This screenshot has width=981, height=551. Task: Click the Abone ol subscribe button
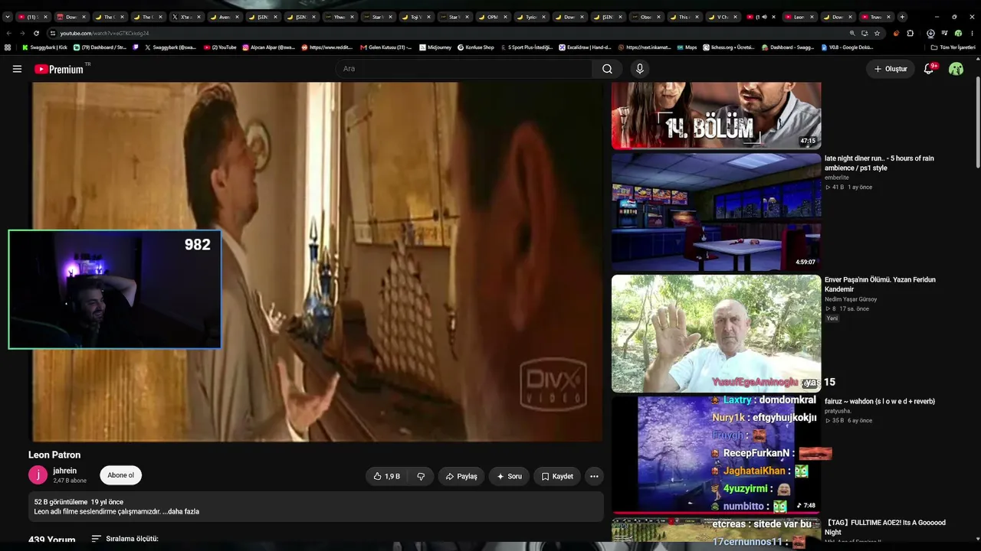tap(120, 475)
